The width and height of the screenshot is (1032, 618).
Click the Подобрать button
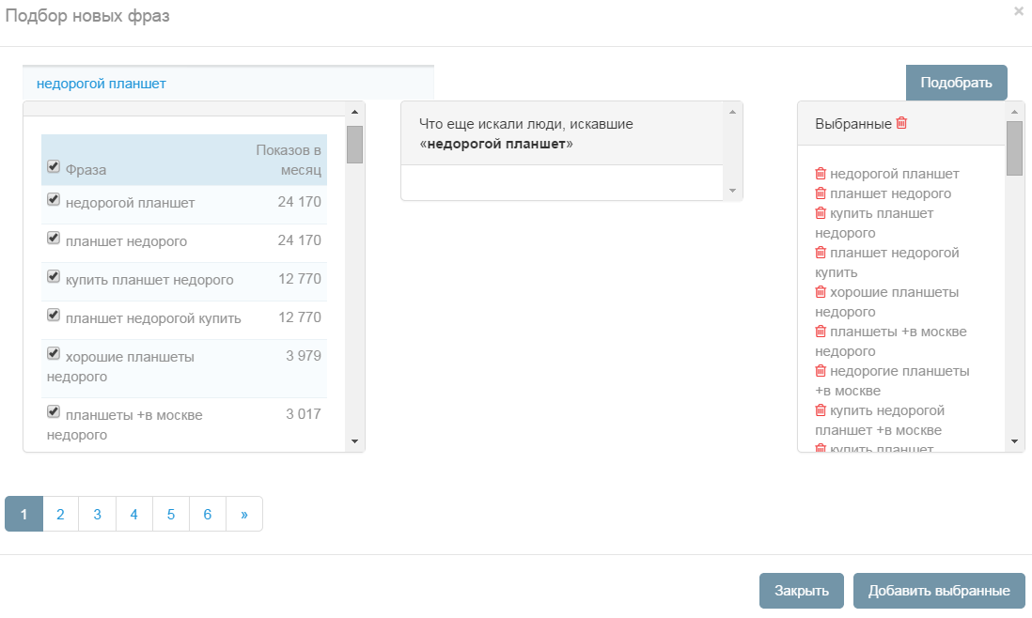click(x=956, y=83)
